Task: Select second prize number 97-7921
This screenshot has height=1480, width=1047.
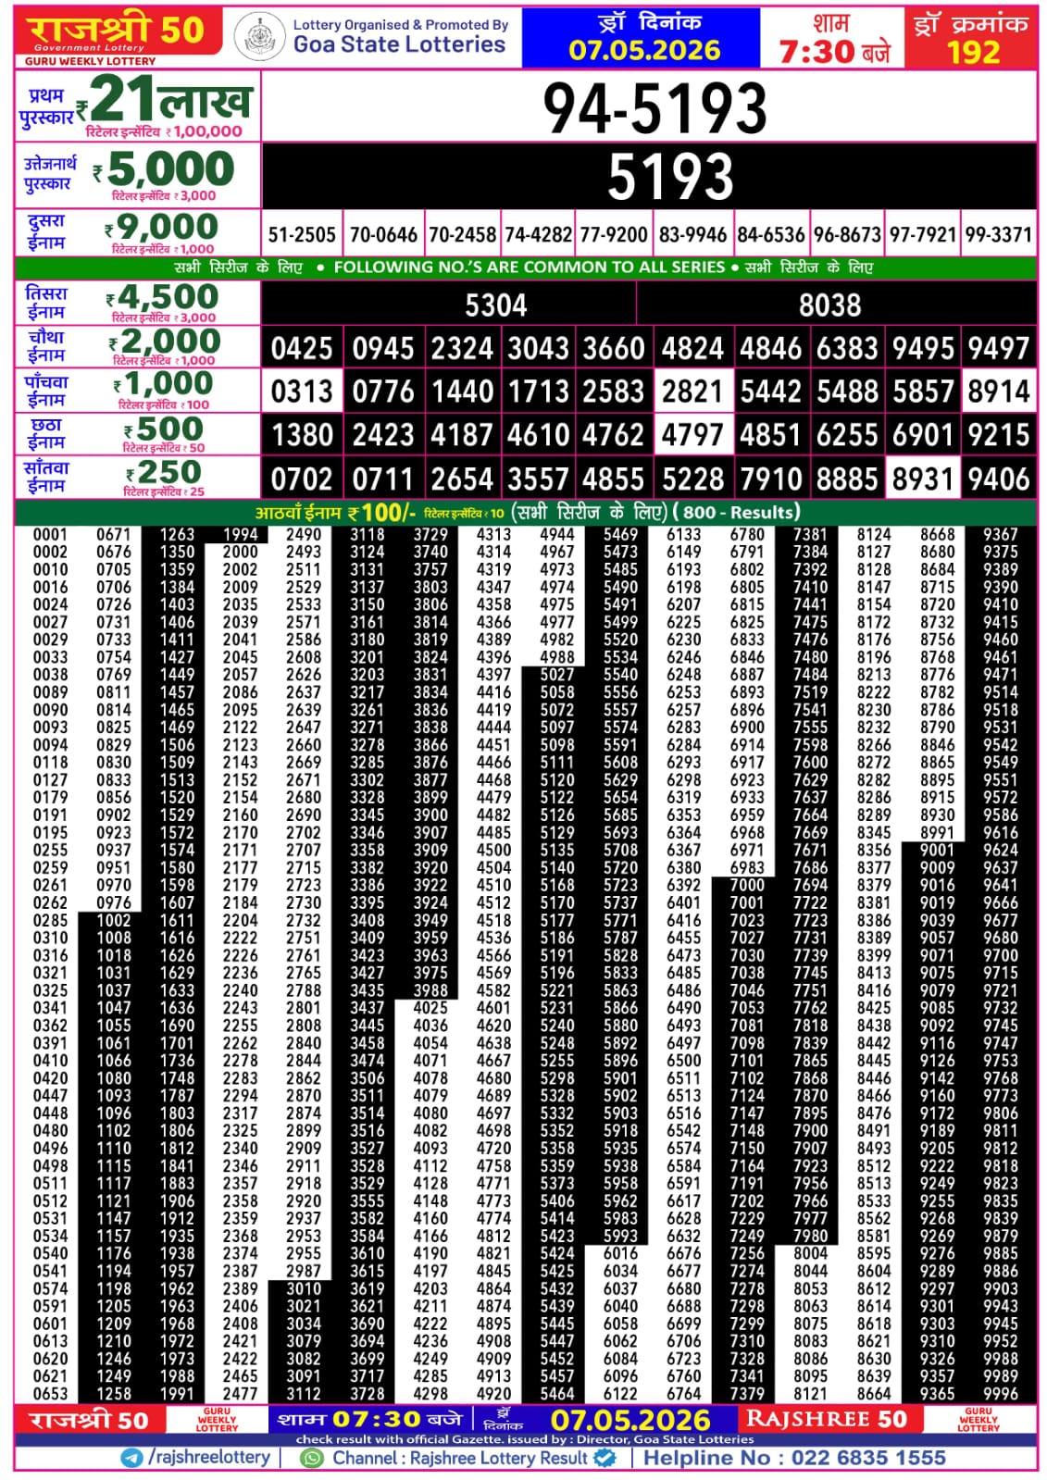Action: (923, 235)
